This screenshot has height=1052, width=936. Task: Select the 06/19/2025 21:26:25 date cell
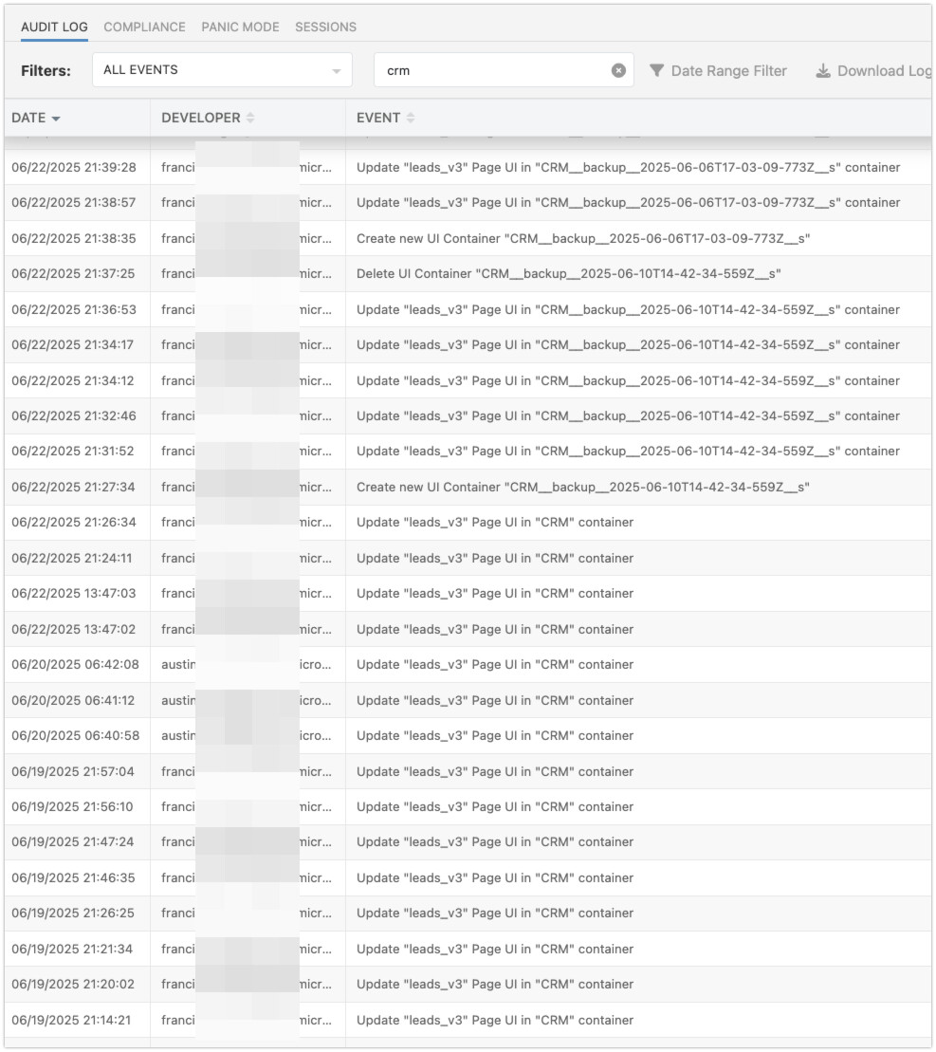coord(73,914)
